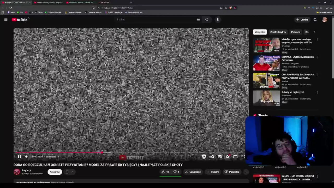Open the Makaljer procesor video thumbnail
Image resolution: width=334 pixels, height=188 pixels.
click(x=266, y=45)
